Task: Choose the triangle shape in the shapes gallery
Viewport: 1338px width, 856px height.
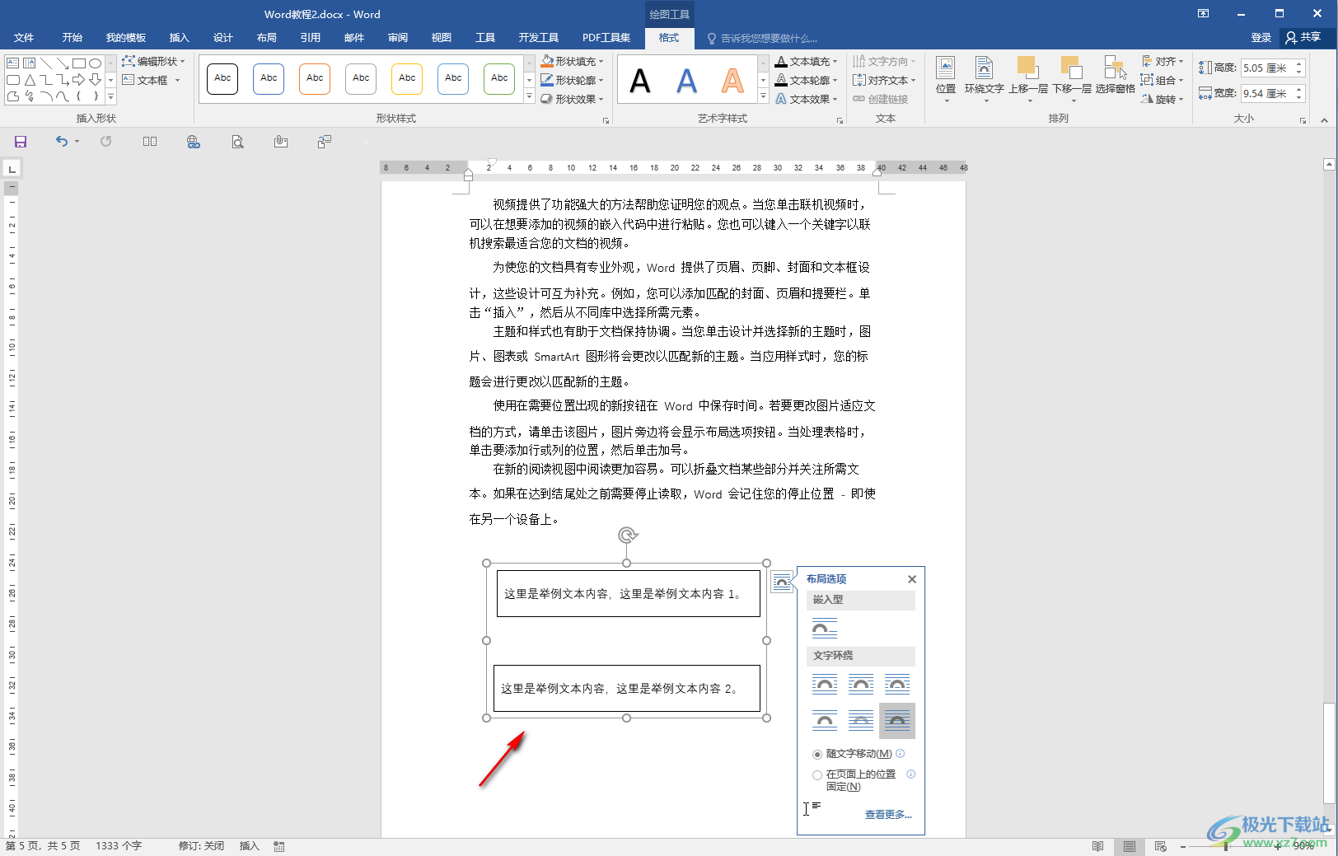Action: coord(30,80)
